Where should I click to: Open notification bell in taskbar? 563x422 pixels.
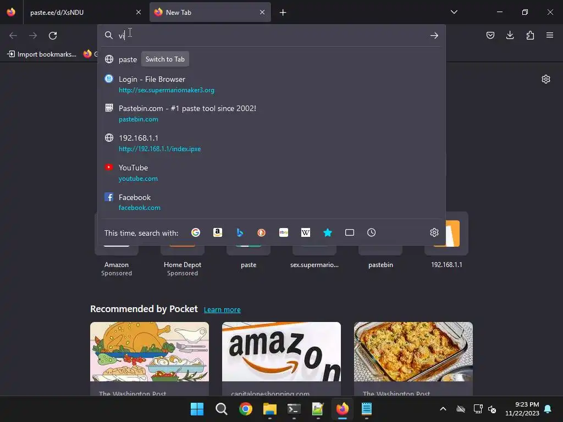[x=548, y=409]
